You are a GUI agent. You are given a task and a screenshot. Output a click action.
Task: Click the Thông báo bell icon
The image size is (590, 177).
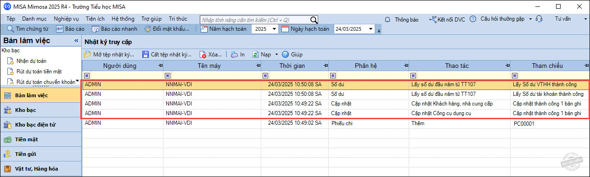tap(388, 19)
